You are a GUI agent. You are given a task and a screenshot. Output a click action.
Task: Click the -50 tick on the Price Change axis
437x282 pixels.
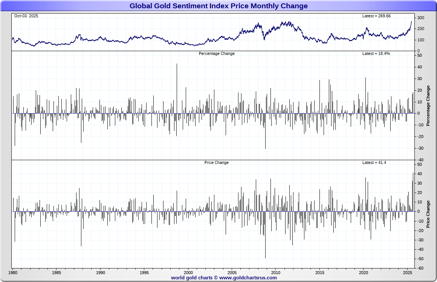click(x=420, y=259)
